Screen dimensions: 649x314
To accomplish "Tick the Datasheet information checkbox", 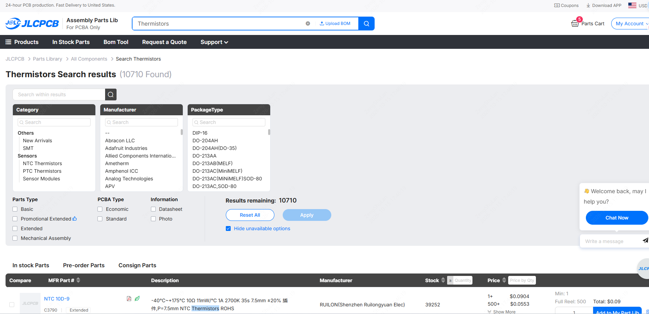I will coord(153,209).
